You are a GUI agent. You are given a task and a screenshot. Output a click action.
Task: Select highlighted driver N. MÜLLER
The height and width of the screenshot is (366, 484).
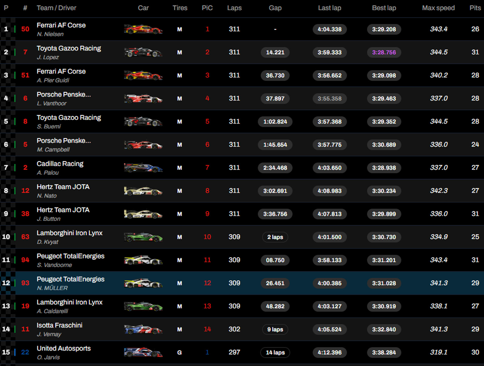(x=52, y=288)
